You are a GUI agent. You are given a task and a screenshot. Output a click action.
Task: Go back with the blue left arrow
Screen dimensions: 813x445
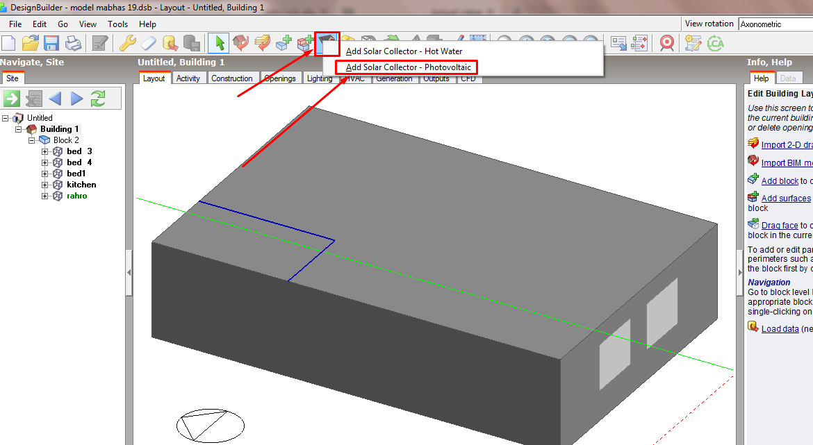pos(55,98)
